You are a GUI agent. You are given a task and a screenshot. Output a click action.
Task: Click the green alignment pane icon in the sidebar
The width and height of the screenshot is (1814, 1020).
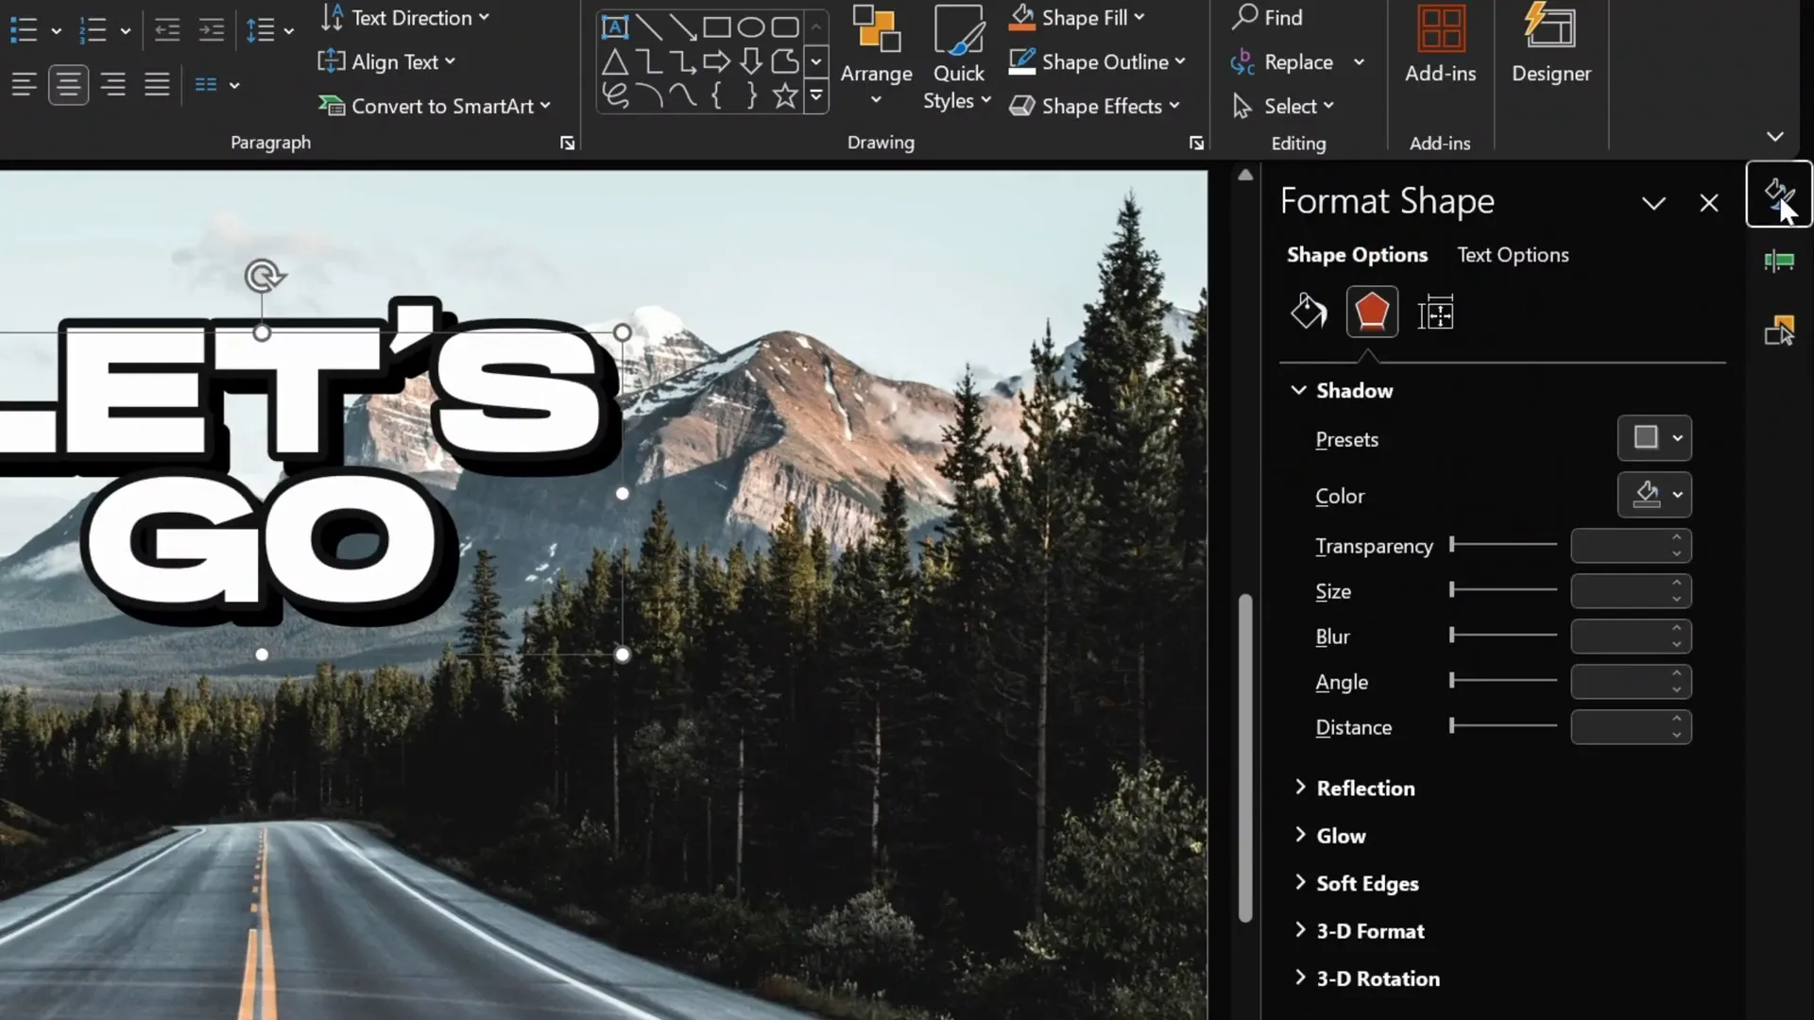(1779, 262)
